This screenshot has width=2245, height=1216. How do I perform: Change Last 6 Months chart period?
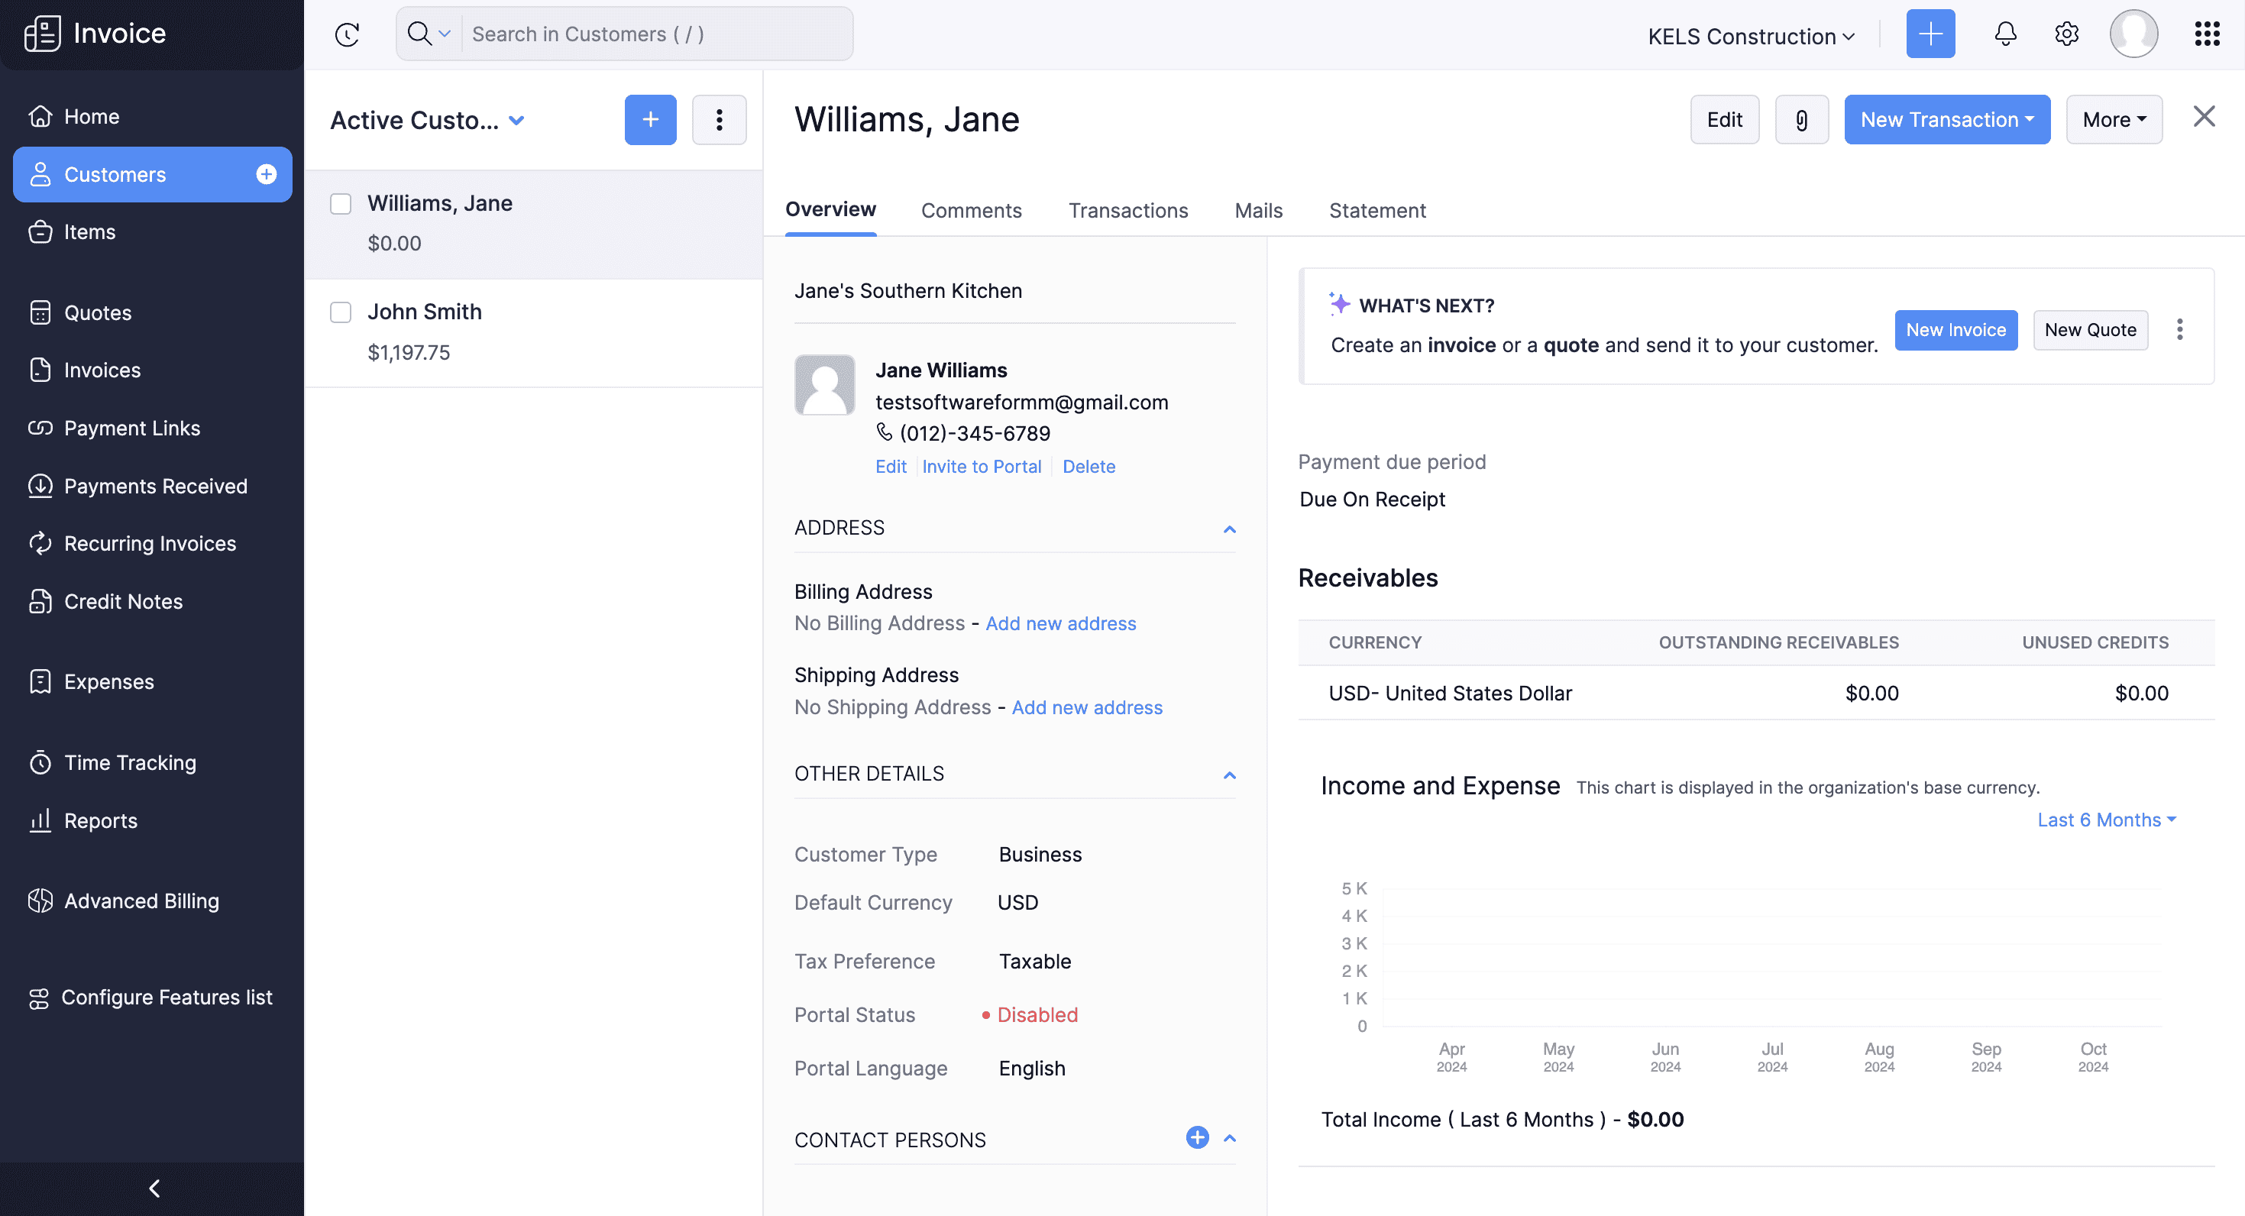click(2107, 820)
